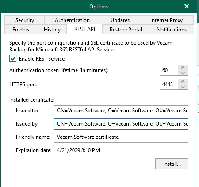Click the Expiration date field
The height and width of the screenshot is (187, 199).
pos(121,150)
